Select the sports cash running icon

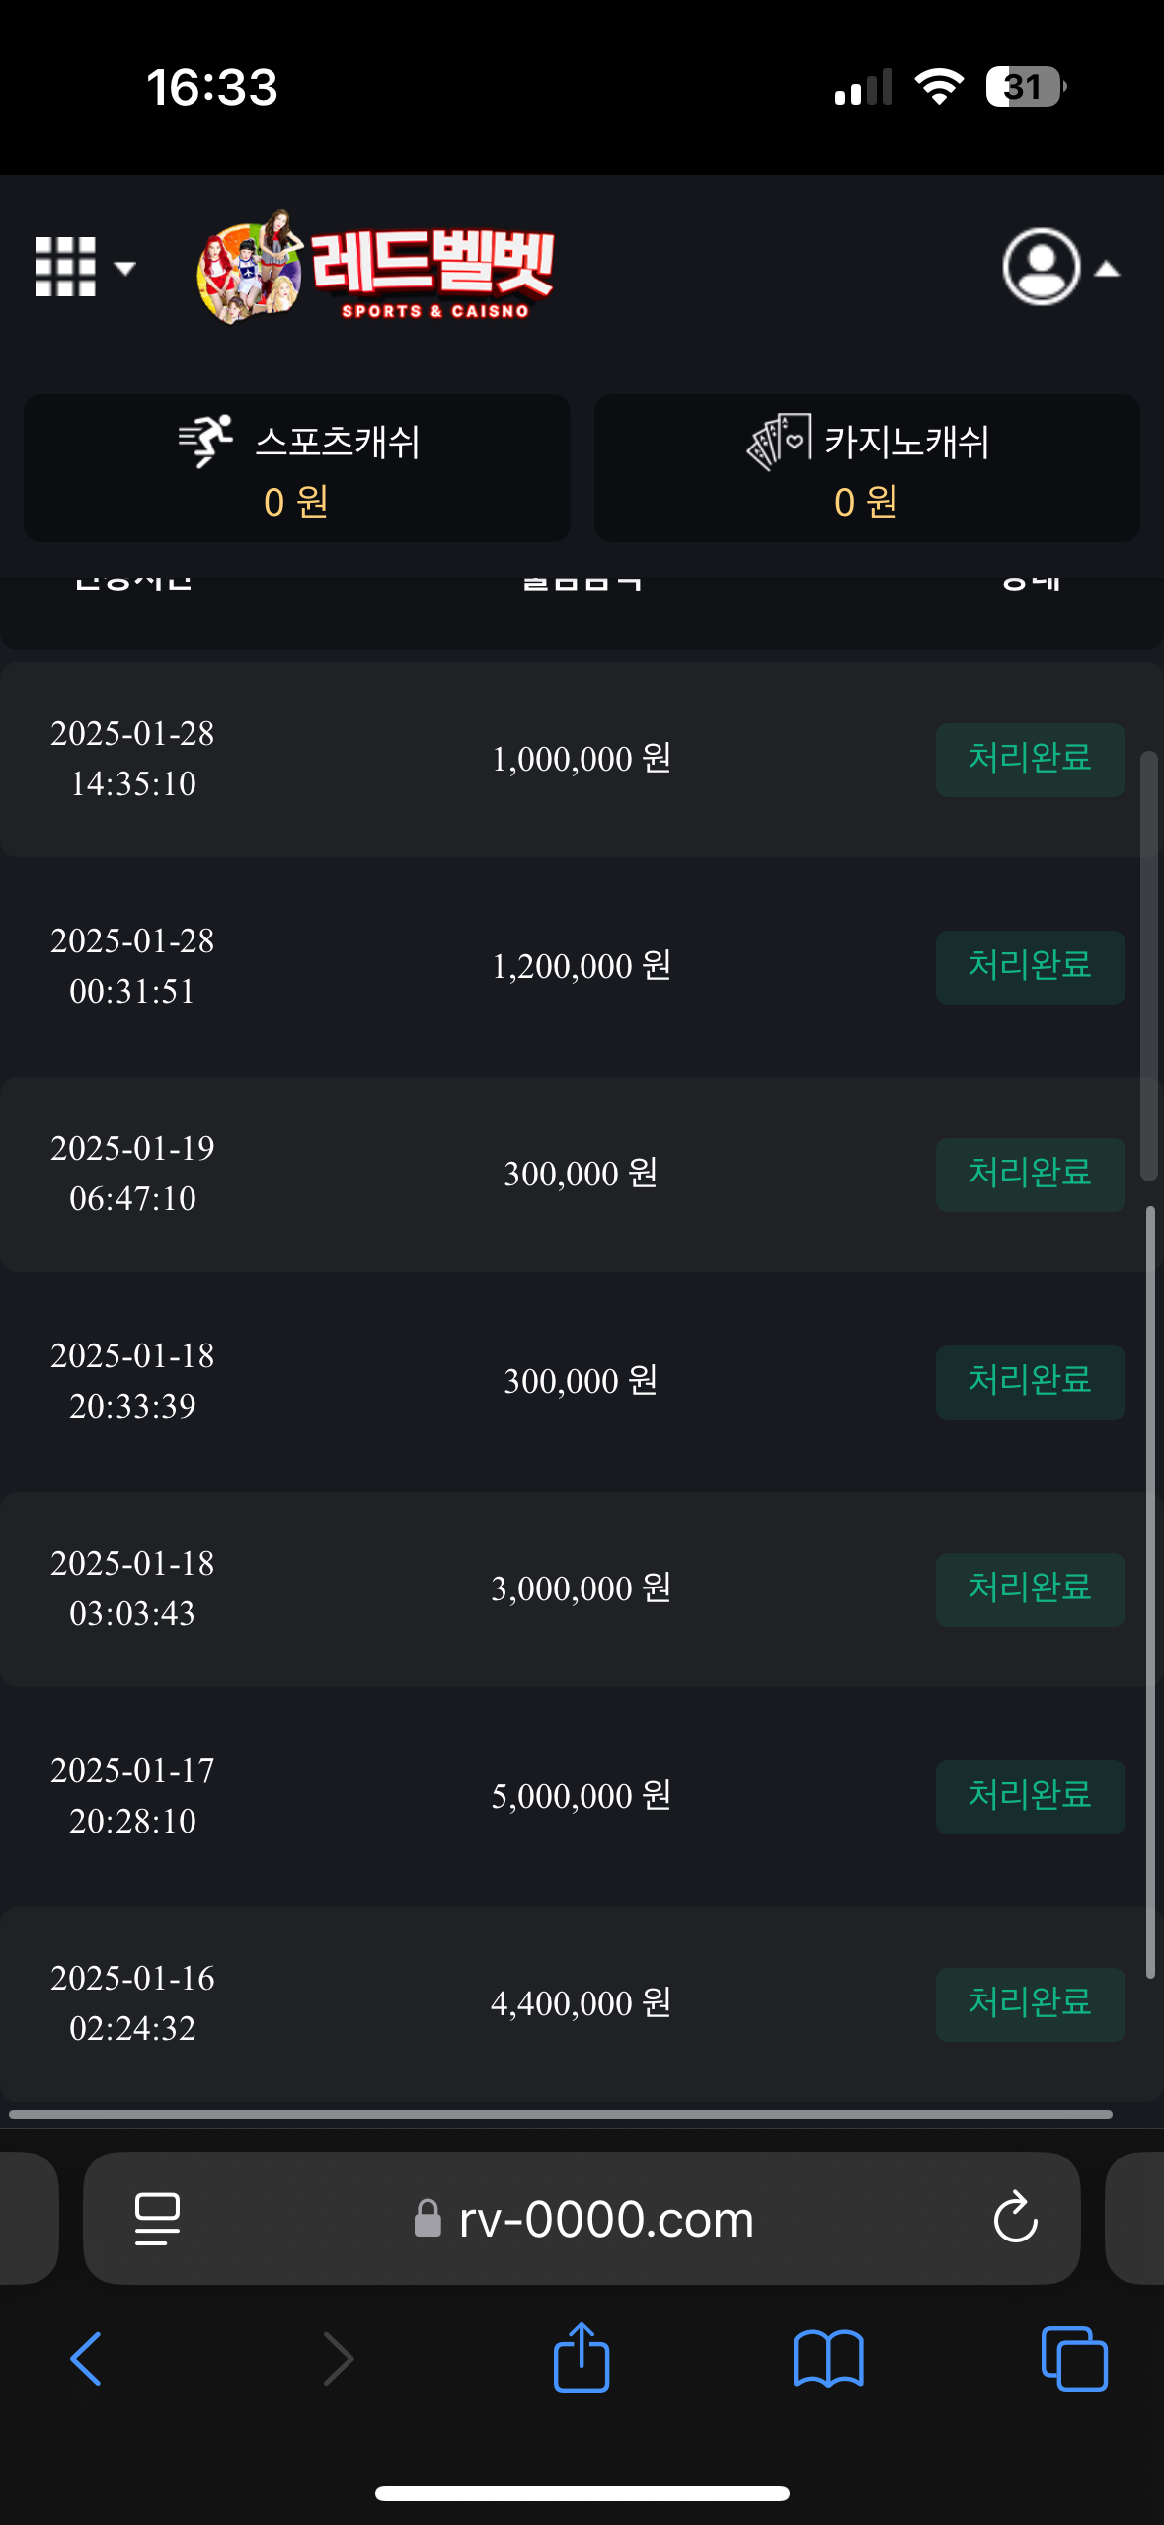(x=205, y=441)
